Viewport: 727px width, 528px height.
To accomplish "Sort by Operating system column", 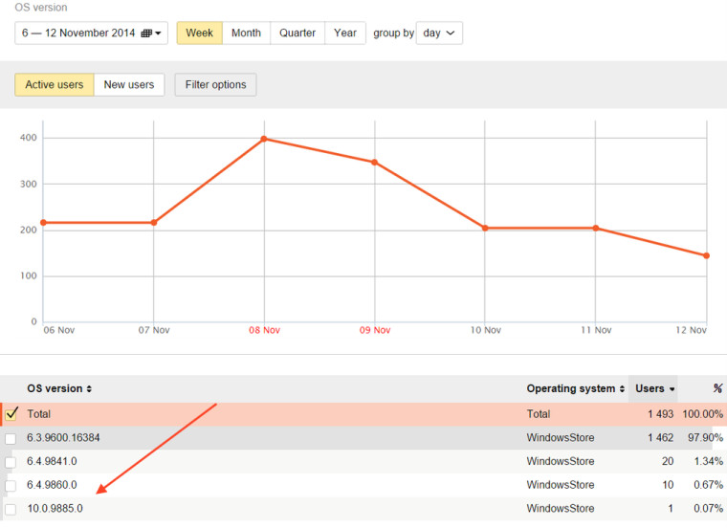I will tap(574, 389).
